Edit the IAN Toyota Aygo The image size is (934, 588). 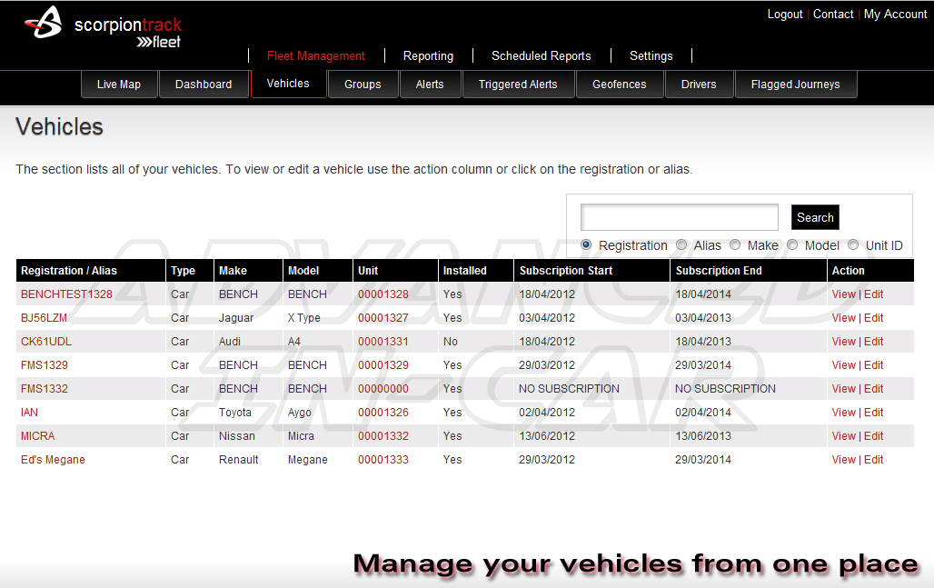coord(874,413)
